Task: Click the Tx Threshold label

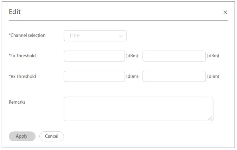Action: pos(22,56)
